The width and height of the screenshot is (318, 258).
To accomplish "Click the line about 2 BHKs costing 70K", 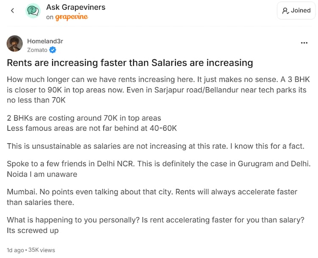I will pyautogui.click(x=84, y=118).
